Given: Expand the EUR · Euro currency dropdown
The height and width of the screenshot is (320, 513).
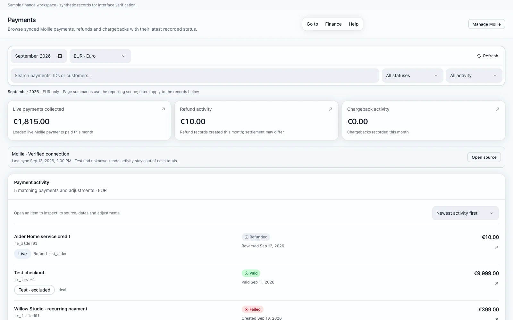Looking at the screenshot, I should click(100, 56).
